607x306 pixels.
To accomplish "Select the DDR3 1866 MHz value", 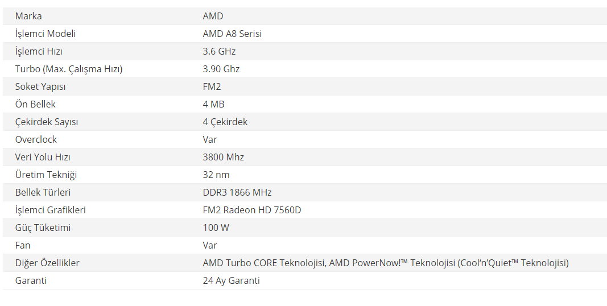I will 237,192.
